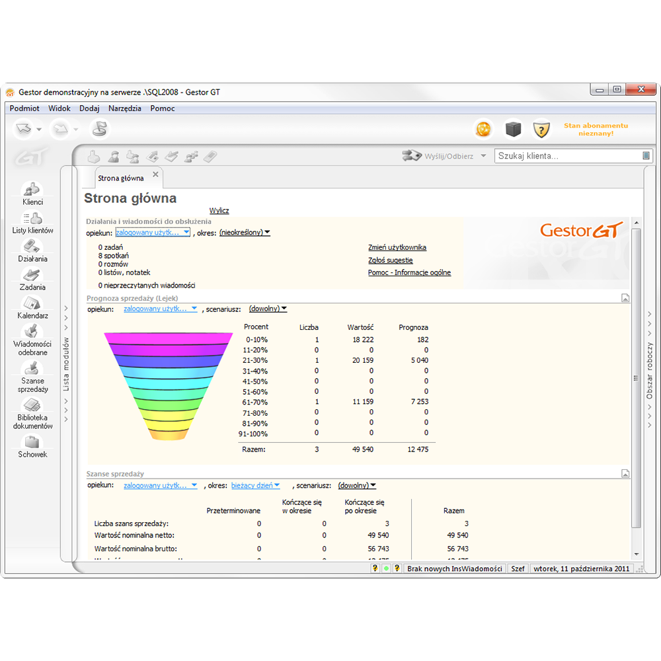
Task: Open Biblioteka dokumentów module
Action: [32, 412]
